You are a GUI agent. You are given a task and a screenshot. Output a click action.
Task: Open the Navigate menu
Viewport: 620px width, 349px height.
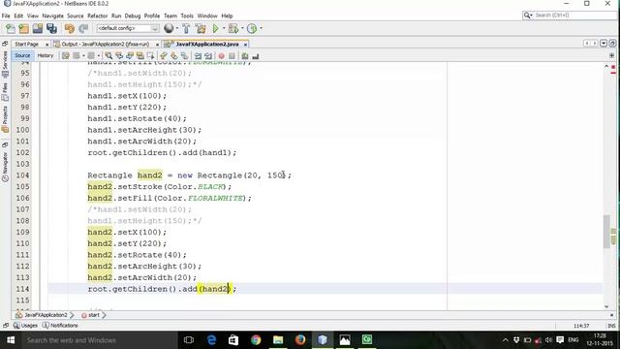(52, 16)
